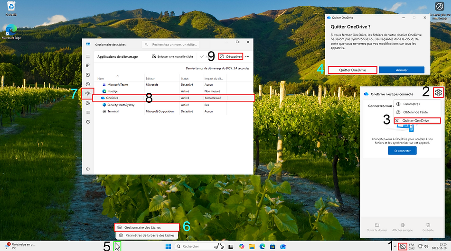The height and width of the screenshot is (251, 451).
Task: Open Recycle Bin desktop icon
Action: coord(11,9)
